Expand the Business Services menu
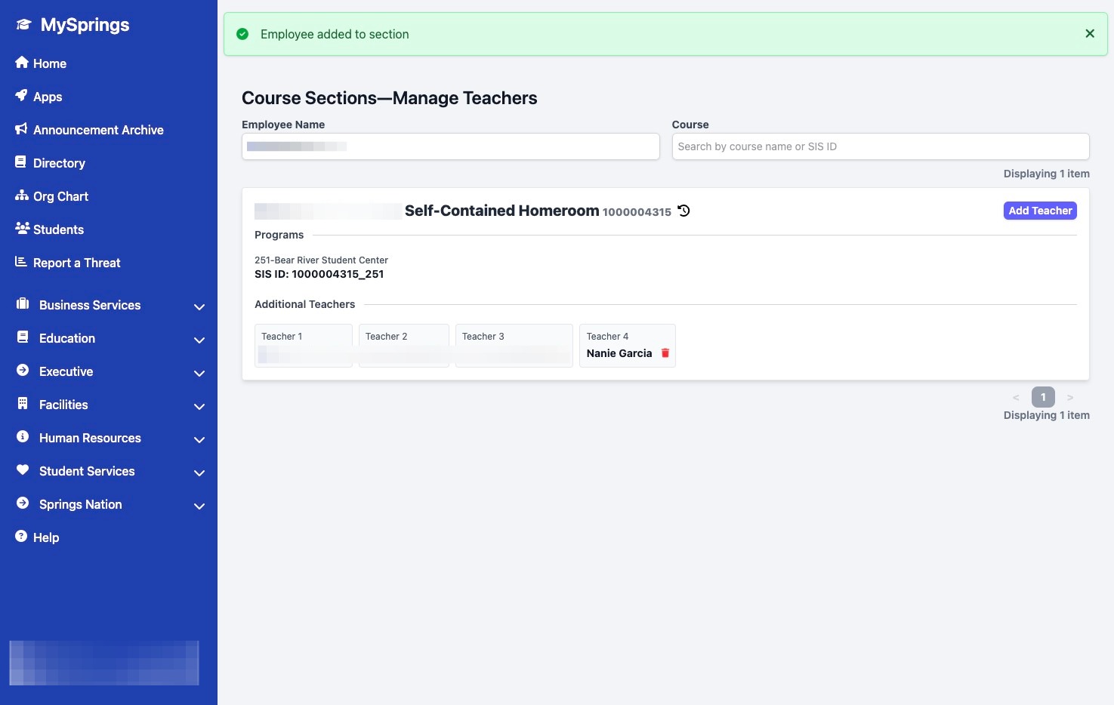The width and height of the screenshot is (1114, 705). tap(199, 306)
